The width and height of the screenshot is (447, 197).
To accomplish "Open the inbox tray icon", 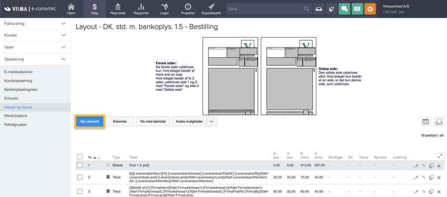I will [x=319, y=9].
